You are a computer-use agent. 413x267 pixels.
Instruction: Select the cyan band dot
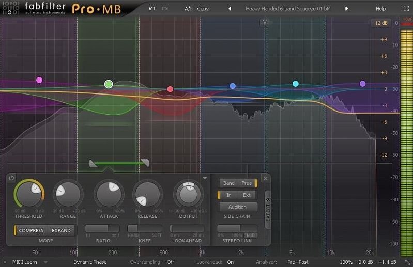tap(296, 84)
